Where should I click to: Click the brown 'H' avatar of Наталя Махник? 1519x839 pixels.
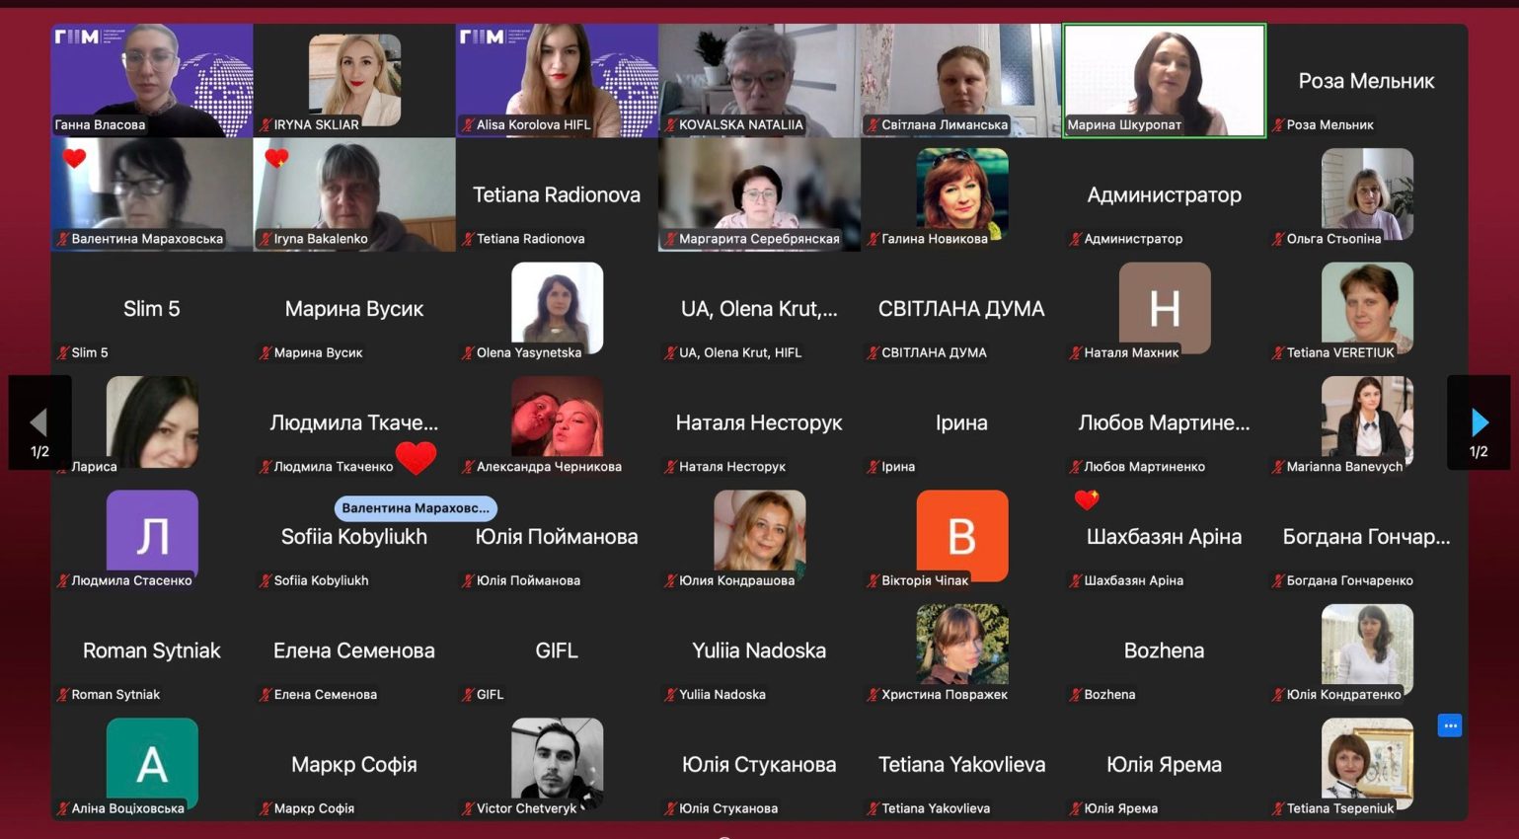[1164, 307]
